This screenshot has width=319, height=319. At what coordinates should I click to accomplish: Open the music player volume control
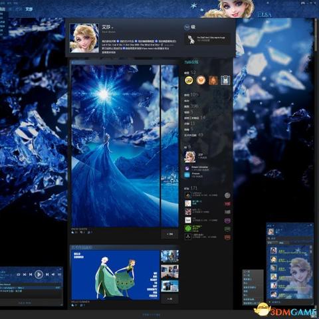coord(53,274)
